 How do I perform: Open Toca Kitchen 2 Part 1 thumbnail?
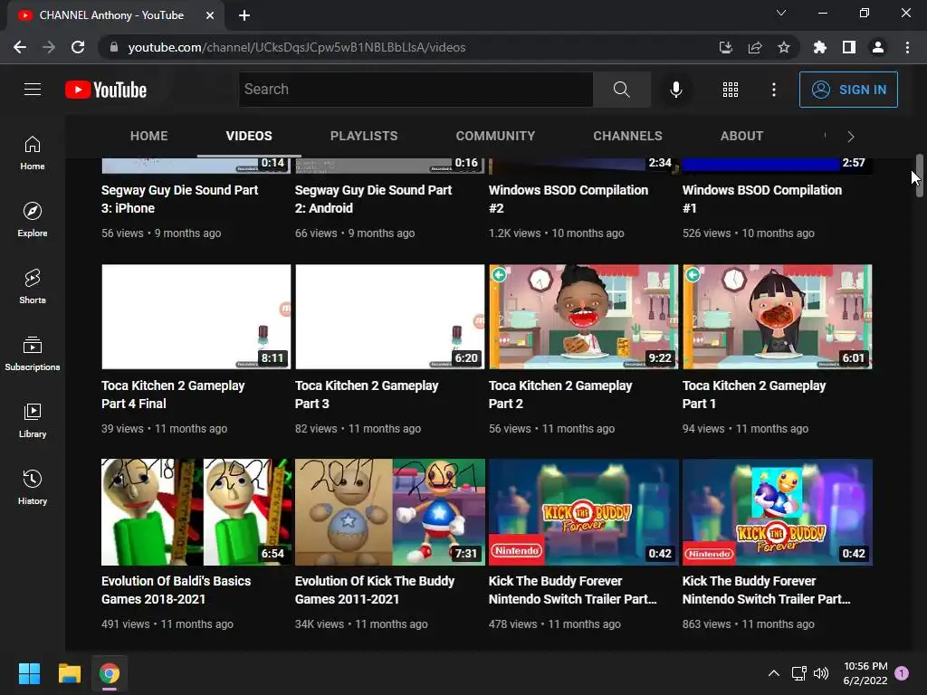[x=778, y=317]
